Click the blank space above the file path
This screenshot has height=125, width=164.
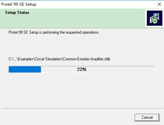coord(82,46)
